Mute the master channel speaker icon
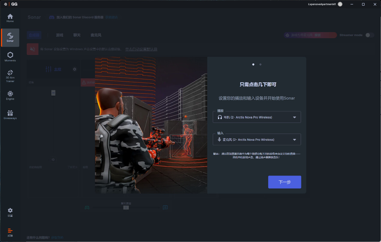 pos(53,160)
